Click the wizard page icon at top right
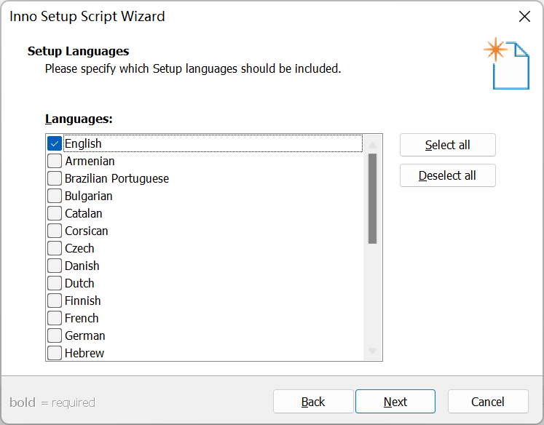Screen dimensions: 544x425 click(x=507, y=64)
